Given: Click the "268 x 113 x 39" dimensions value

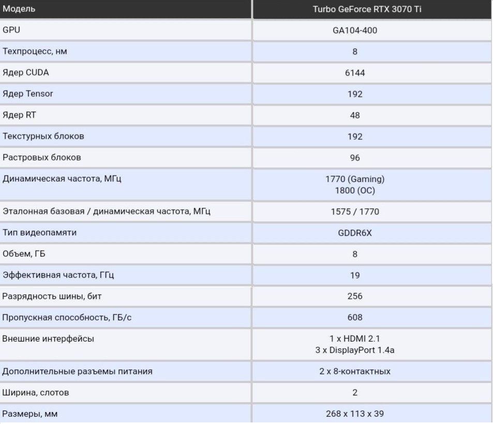Looking at the screenshot, I should (354, 414).
